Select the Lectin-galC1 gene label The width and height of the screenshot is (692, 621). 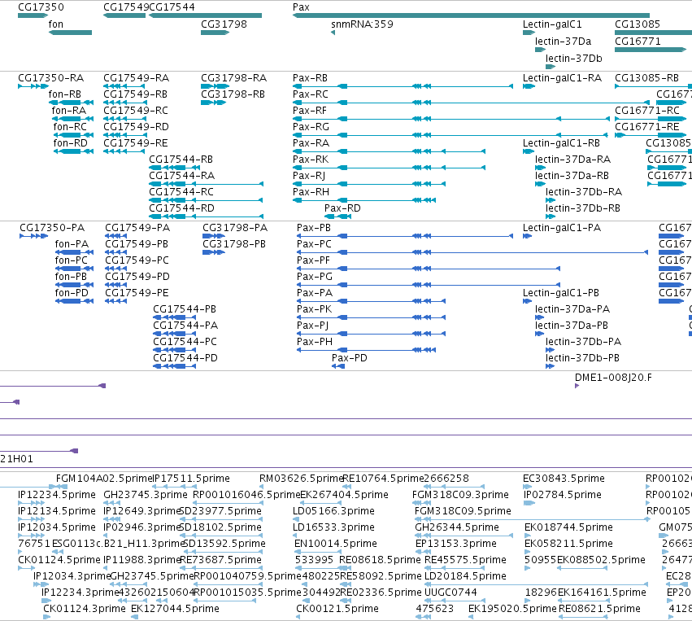point(552,24)
